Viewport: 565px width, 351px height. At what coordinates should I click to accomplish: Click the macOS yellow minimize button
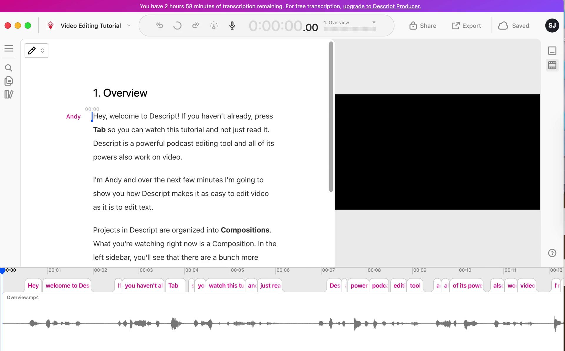[x=18, y=26]
